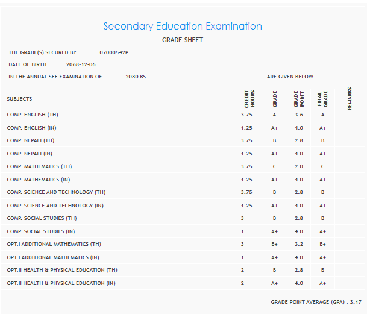Click credit hours 3.75 for COMP. NEPALI (TH)
367x314 pixels.
coord(246,140)
